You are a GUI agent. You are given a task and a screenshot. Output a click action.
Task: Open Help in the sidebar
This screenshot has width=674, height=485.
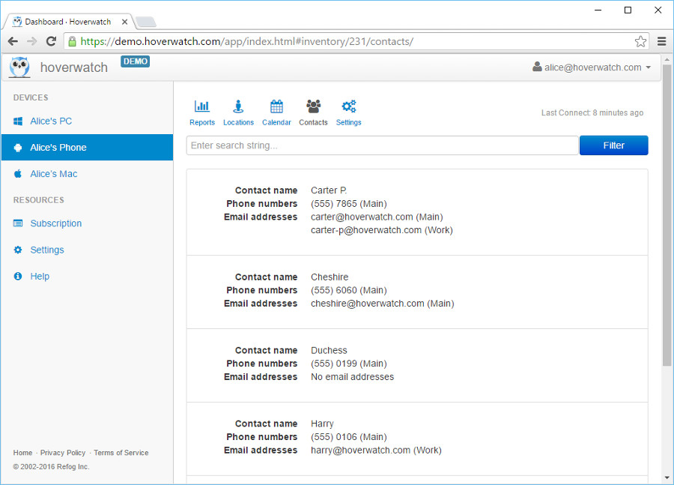40,277
